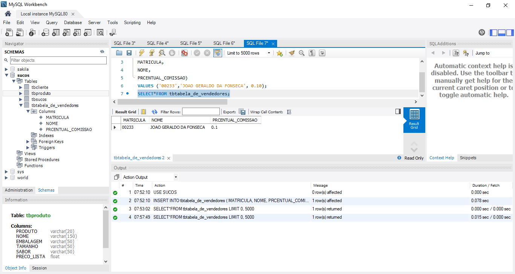The width and height of the screenshot is (515, 274).
Task: Open a new SQL tab
Action: click(x=9, y=33)
